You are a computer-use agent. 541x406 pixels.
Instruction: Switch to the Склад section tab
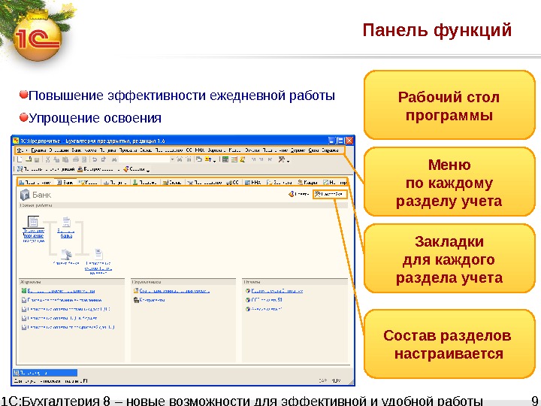click(172, 182)
